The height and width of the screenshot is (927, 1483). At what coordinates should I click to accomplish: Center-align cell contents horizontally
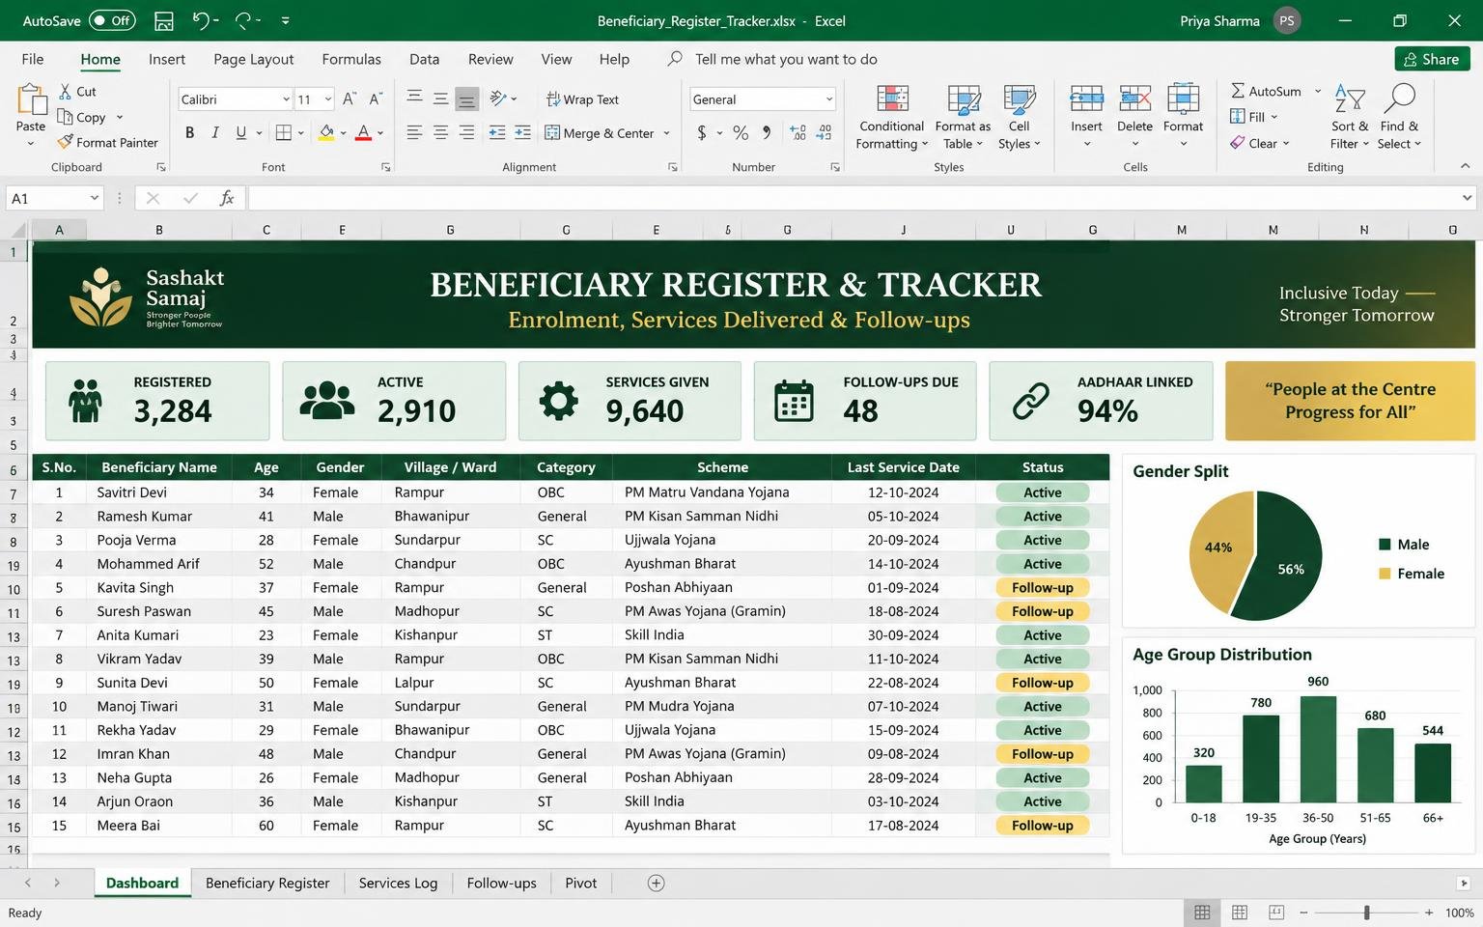pyautogui.click(x=440, y=133)
